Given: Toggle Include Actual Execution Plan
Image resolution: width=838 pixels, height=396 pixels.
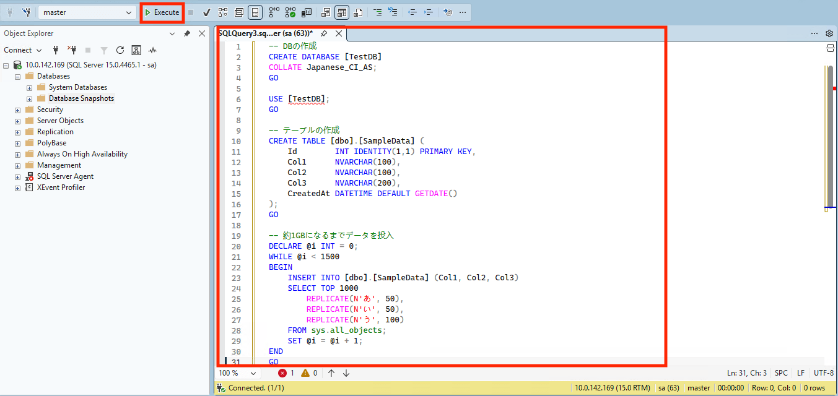Looking at the screenshot, I should click(274, 12).
